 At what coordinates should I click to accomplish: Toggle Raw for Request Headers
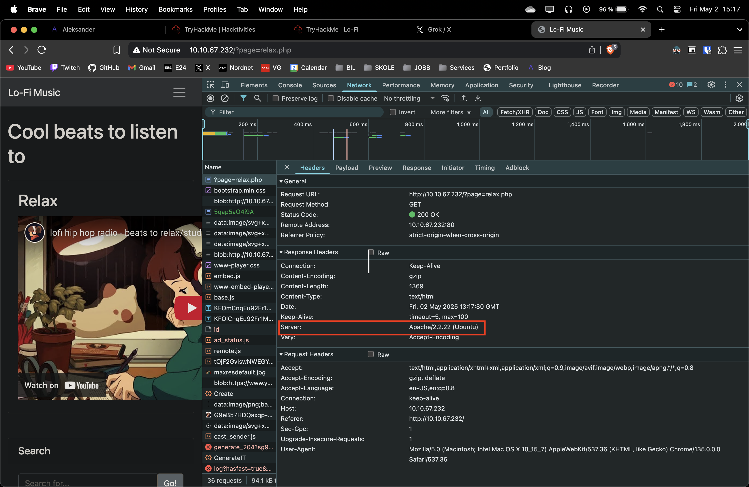click(x=371, y=354)
